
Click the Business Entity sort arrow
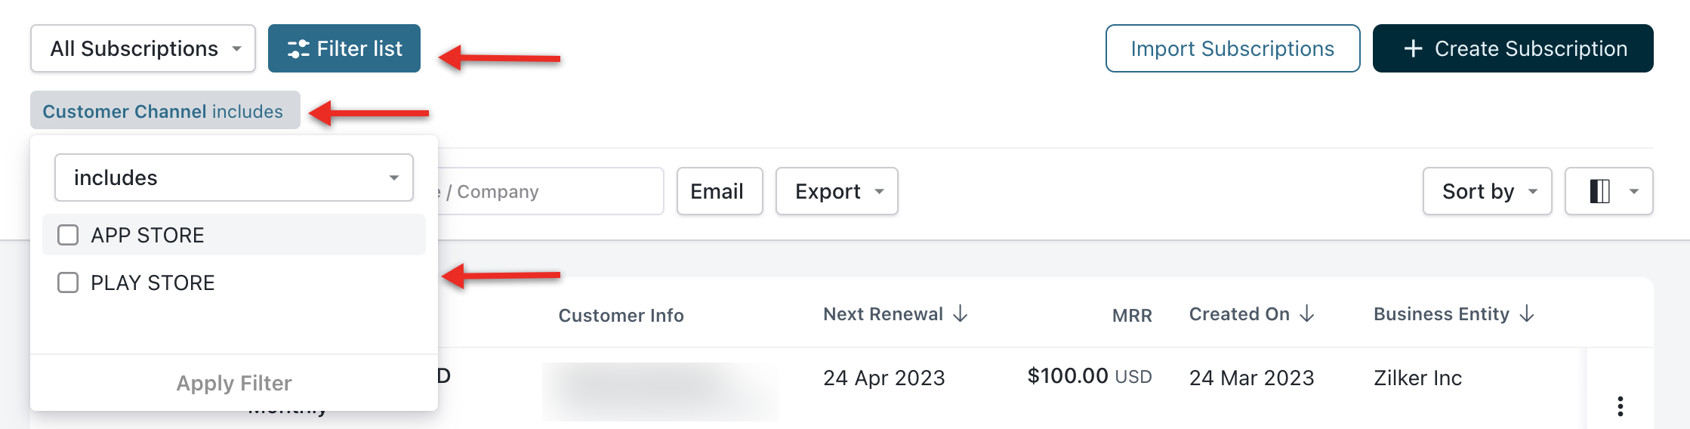click(1527, 313)
